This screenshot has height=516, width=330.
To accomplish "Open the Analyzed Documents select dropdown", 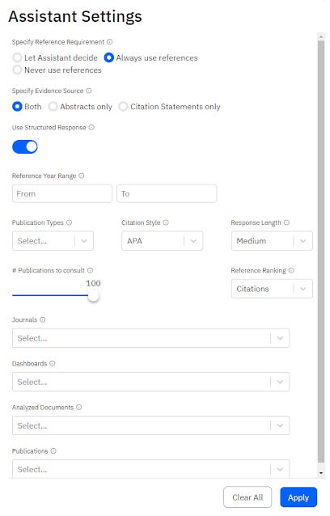I will click(x=150, y=425).
